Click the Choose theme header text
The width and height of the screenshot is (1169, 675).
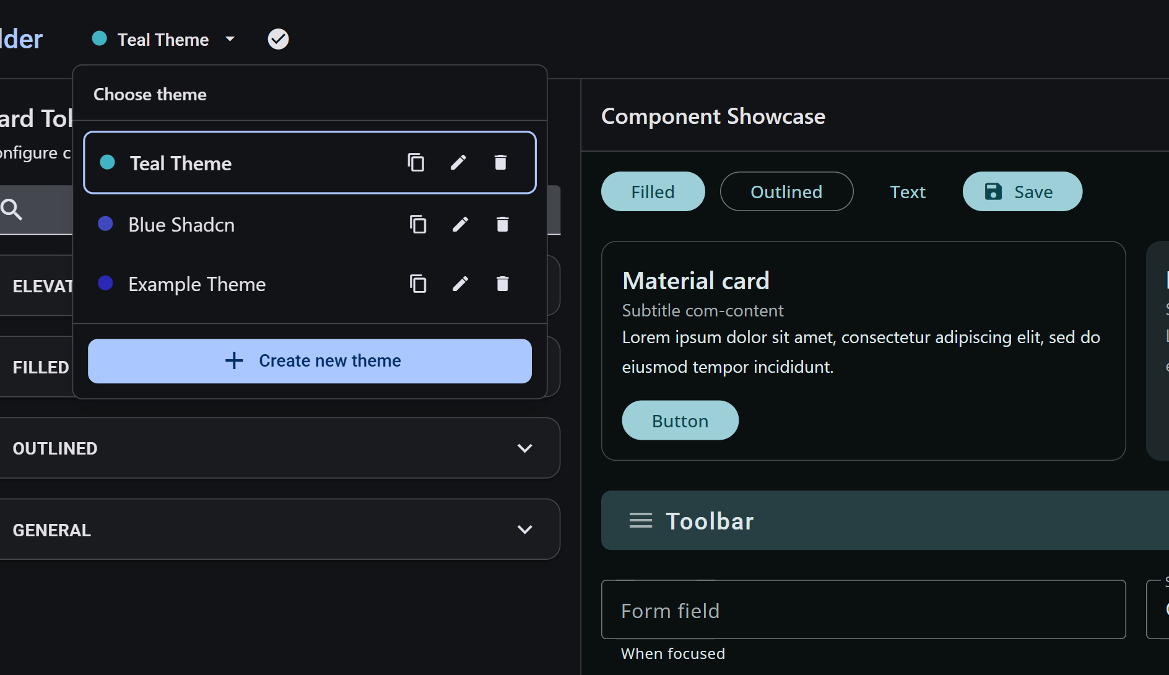[150, 94]
